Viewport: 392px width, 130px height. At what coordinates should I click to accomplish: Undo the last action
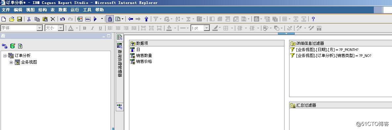pyautogui.click(x=63, y=19)
